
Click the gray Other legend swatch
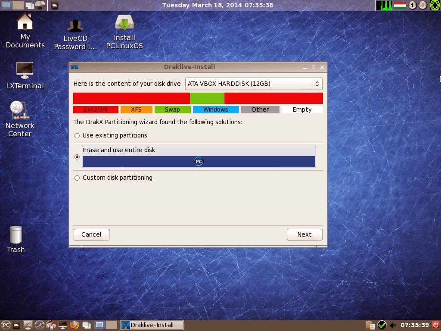click(260, 109)
